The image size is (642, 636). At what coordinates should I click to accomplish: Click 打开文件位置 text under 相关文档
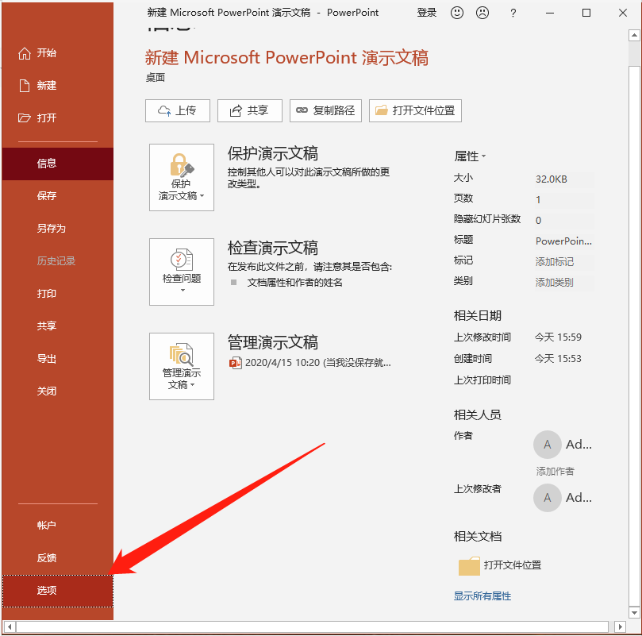pos(513,565)
